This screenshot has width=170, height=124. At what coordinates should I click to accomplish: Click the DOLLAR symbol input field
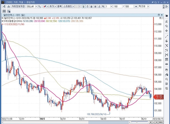tap(31, 6)
